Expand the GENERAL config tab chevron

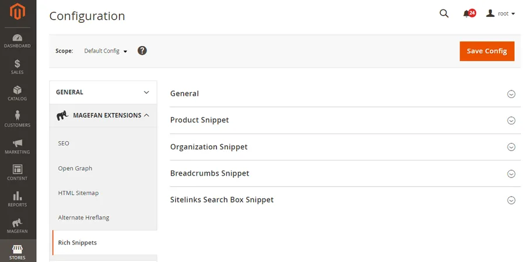[x=146, y=92]
